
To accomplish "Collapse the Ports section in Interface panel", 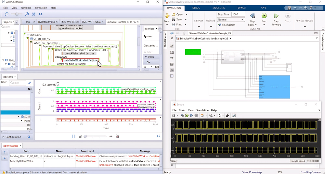I will pyautogui.click(x=146, y=57).
